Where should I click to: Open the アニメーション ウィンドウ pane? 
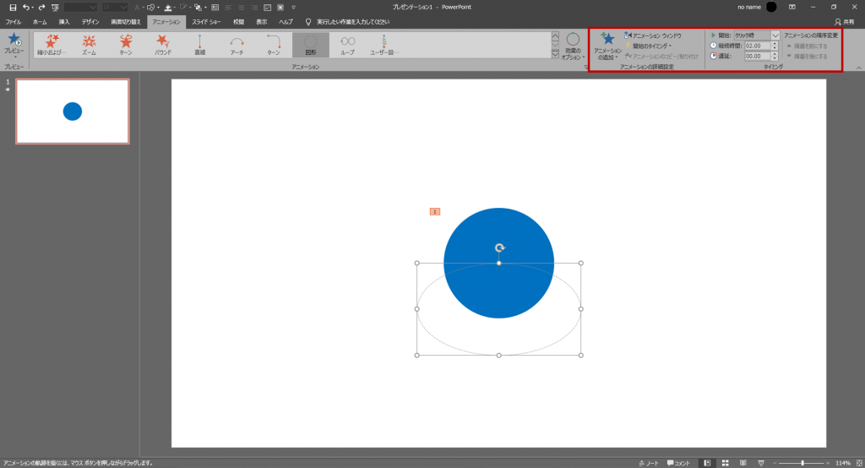653,35
